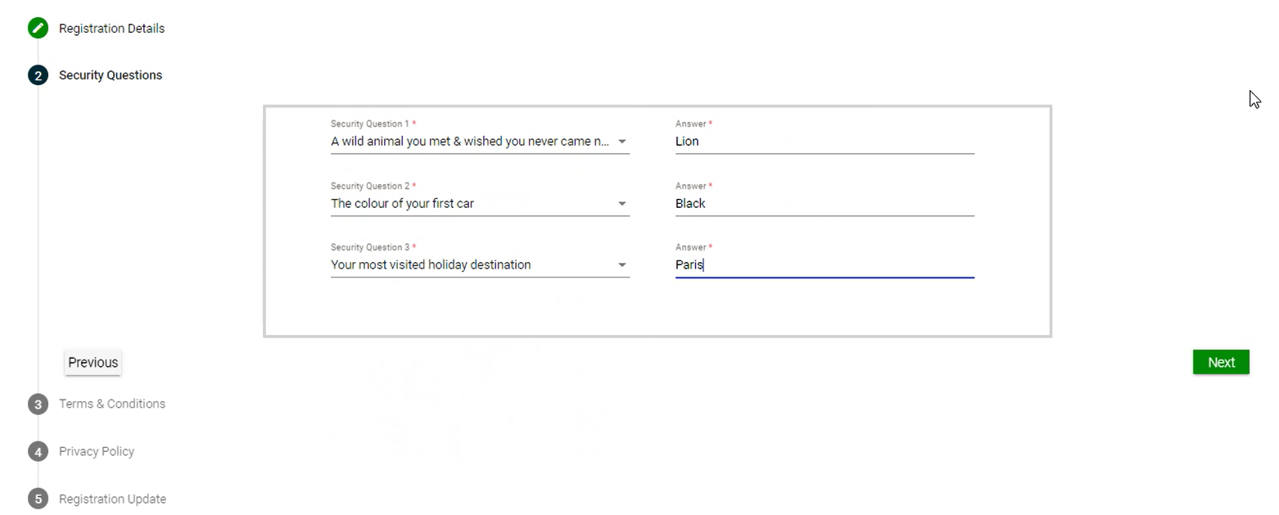Select the Security Questions step label
1279x515 pixels.
(x=111, y=75)
